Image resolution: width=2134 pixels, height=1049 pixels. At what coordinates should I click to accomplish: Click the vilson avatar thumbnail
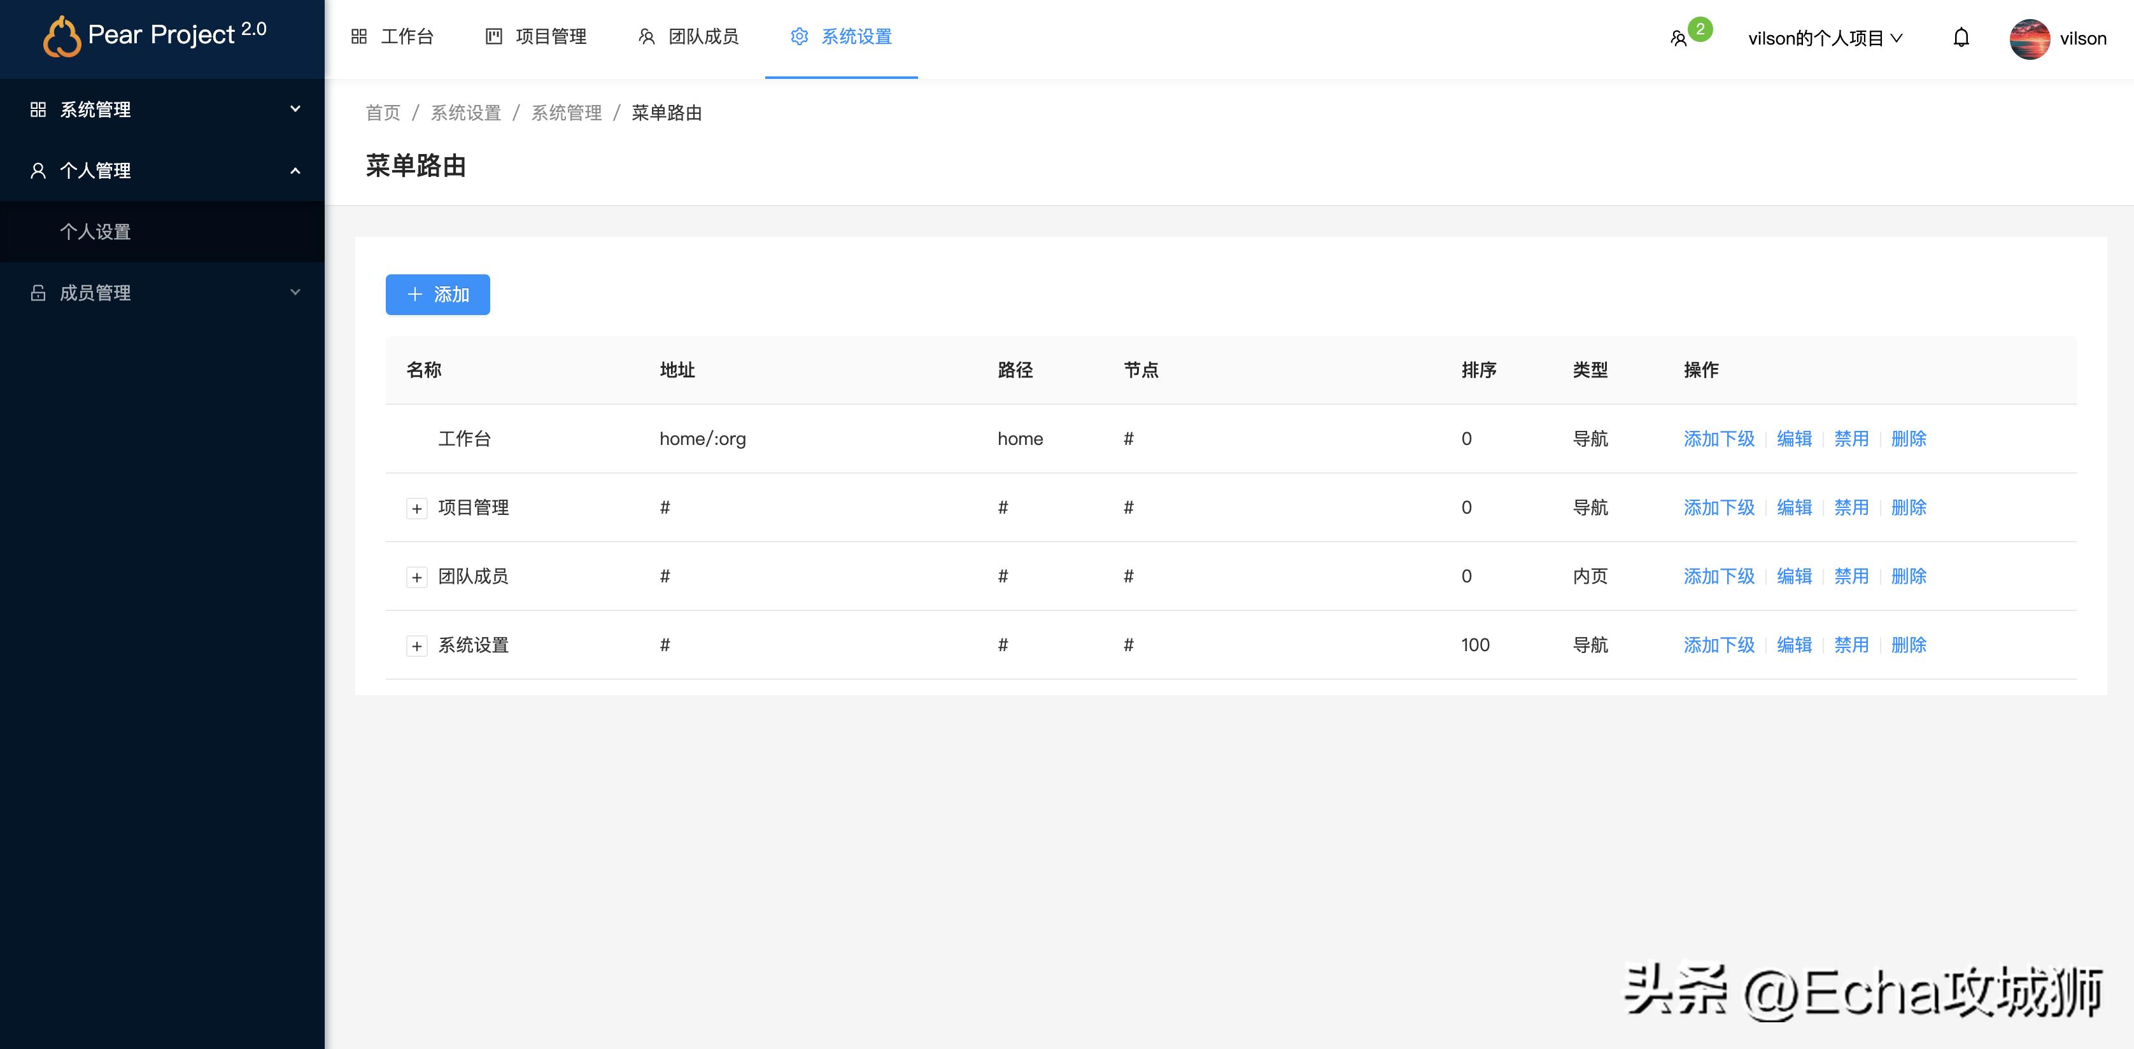point(2029,38)
